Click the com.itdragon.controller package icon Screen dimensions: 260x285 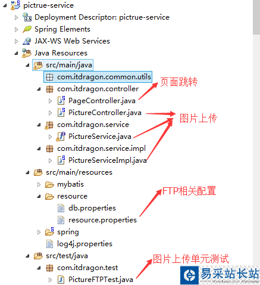click(x=49, y=89)
